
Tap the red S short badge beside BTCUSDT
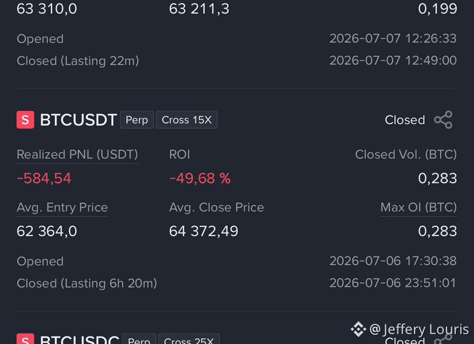click(25, 120)
